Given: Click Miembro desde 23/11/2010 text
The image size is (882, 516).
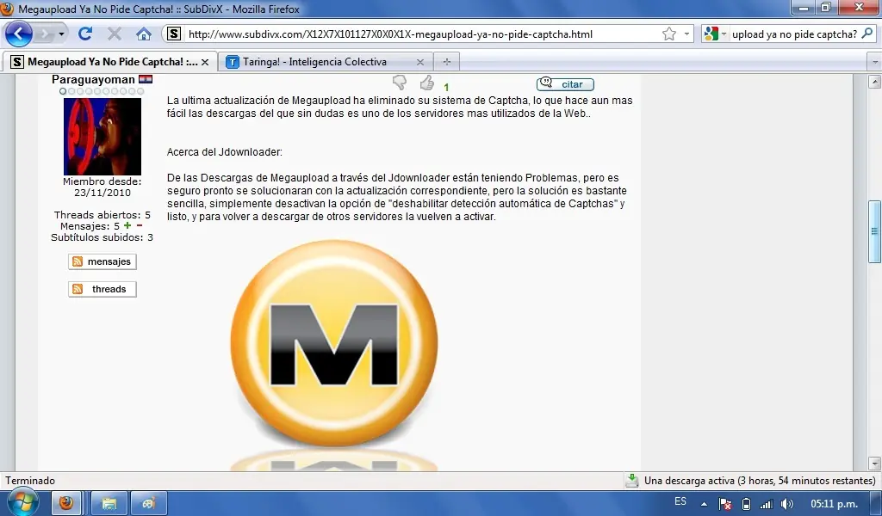Looking at the screenshot, I should [x=102, y=187].
